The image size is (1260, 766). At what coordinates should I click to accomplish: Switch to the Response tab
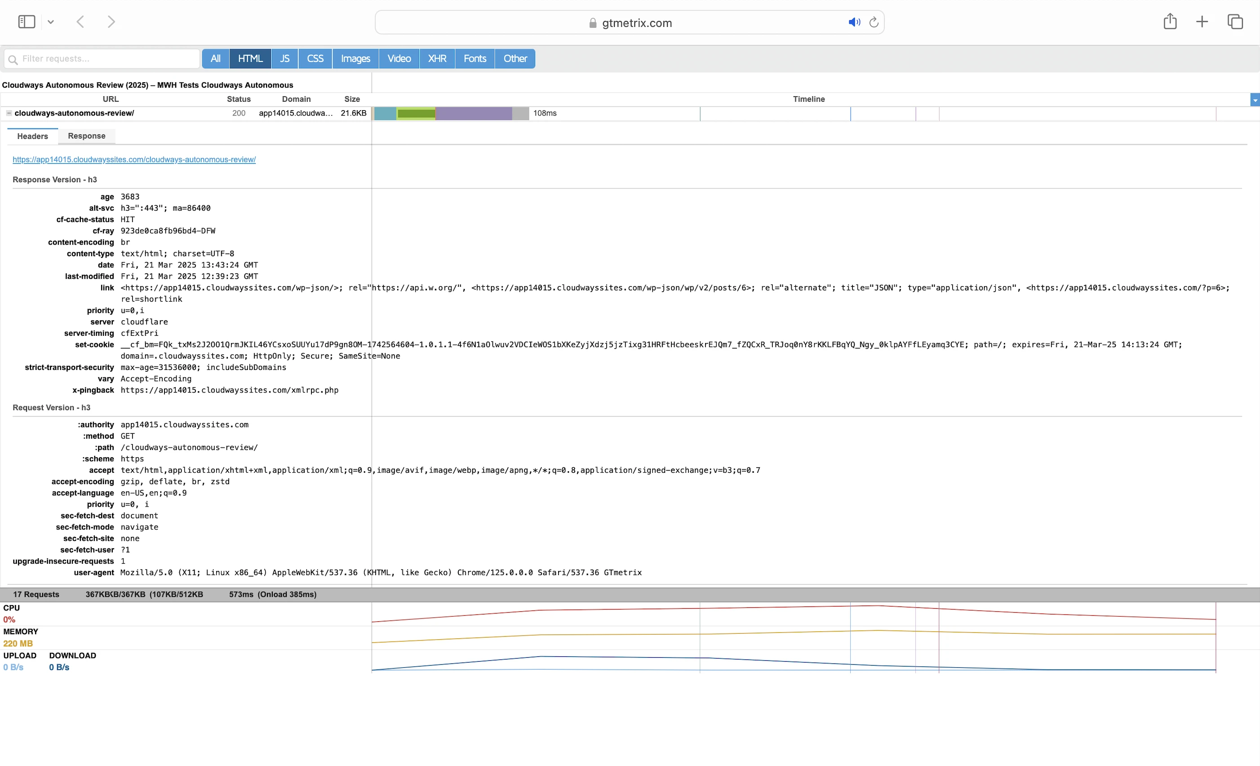tap(86, 136)
